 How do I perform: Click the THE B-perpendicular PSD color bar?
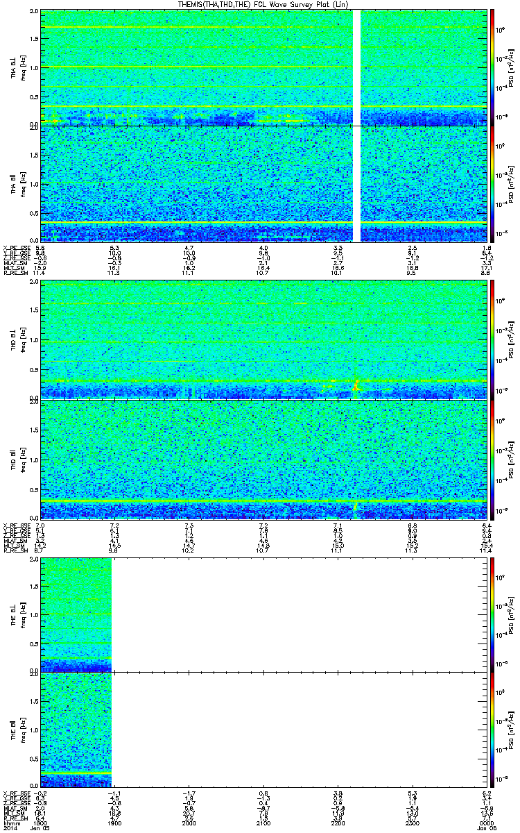[492, 614]
